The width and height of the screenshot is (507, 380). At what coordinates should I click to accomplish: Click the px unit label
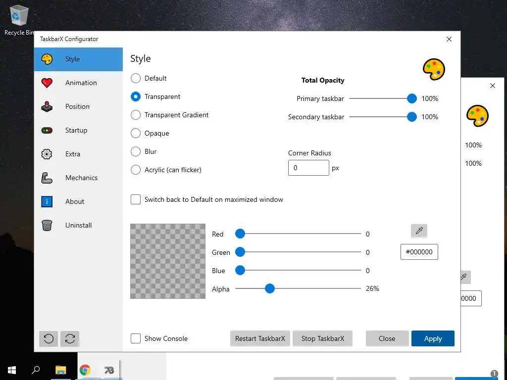point(335,168)
